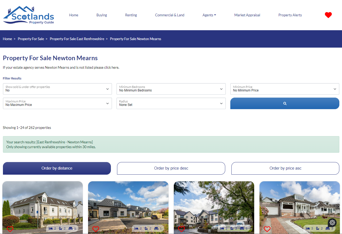342x234 pixels.
Task: Open the Renting menu item
Action: coord(131,15)
